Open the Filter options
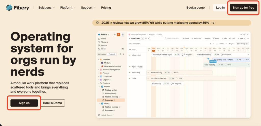The image size is (261, 126). [216, 38]
